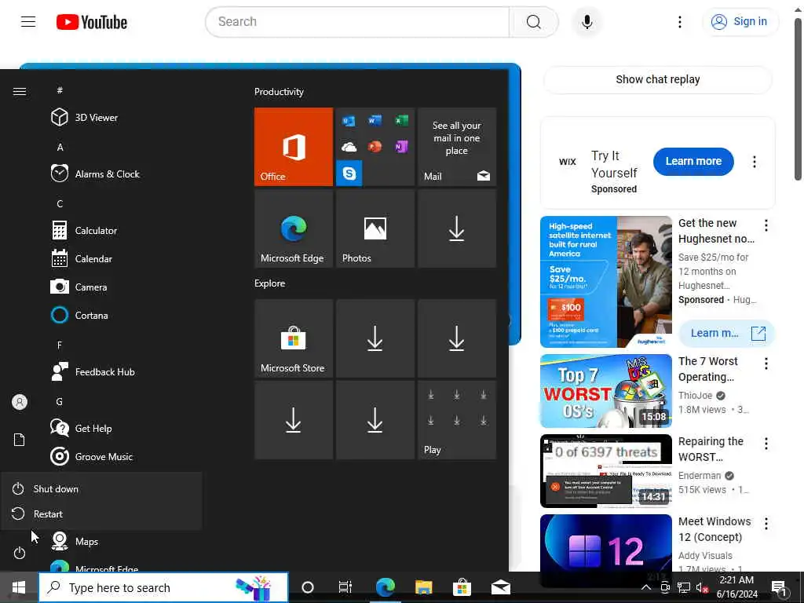This screenshot has height=603, width=804.
Task: Open options for The 7 Worst Operating video
Action: pos(766,364)
